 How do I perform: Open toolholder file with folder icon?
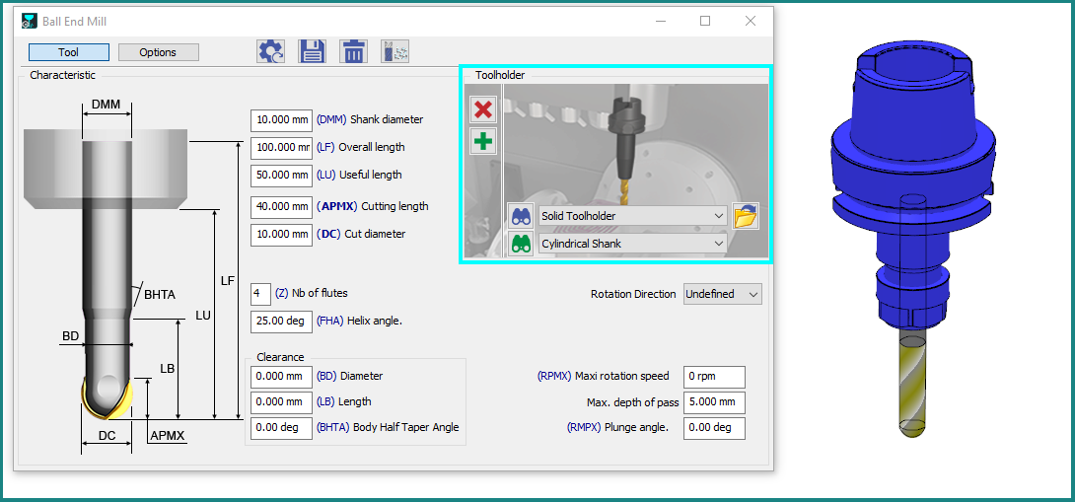[x=746, y=216]
